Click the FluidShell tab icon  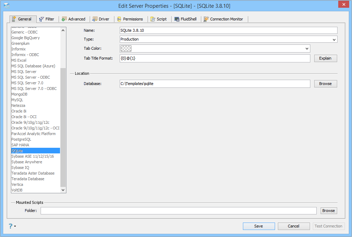pyautogui.click(x=177, y=19)
